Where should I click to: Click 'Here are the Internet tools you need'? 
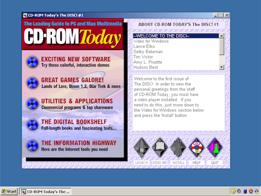point(75,149)
